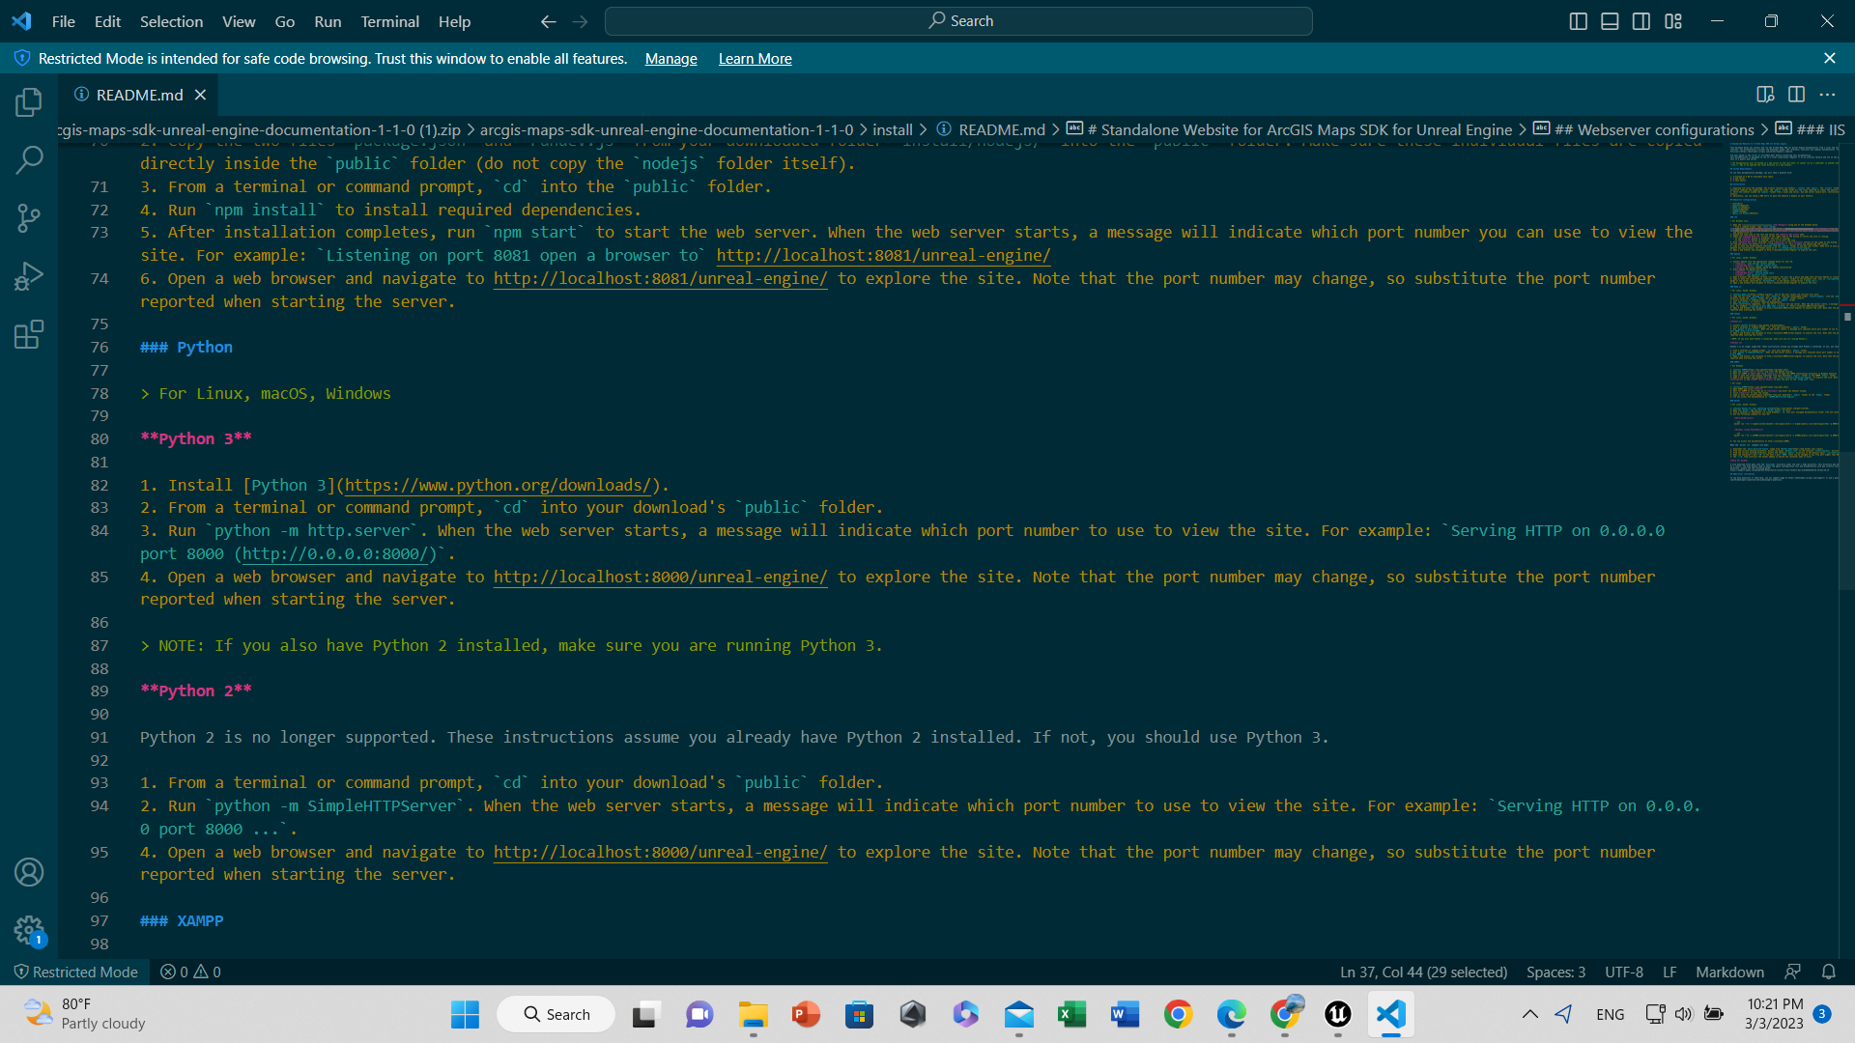Click Manage link in Restricted Mode banner
Viewport: 1855px width, 1043px height.
pos(671,59)
